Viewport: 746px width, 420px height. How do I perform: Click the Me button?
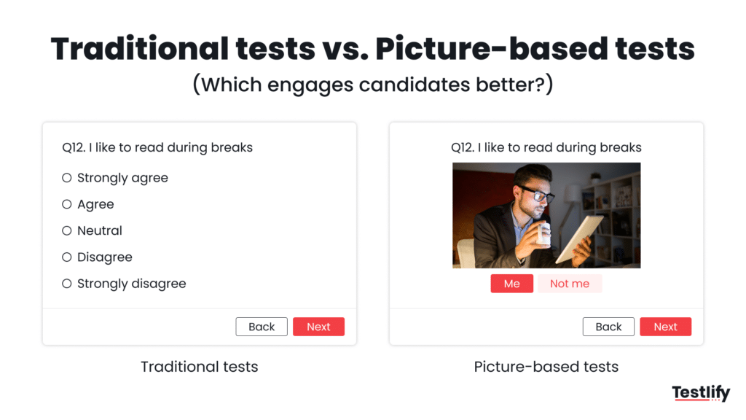pyautogui.click(x=511, y=283)
